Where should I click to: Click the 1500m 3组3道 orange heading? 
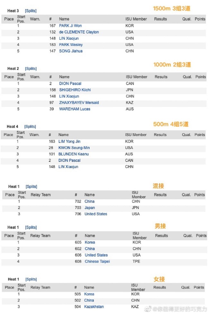[172, 9]
